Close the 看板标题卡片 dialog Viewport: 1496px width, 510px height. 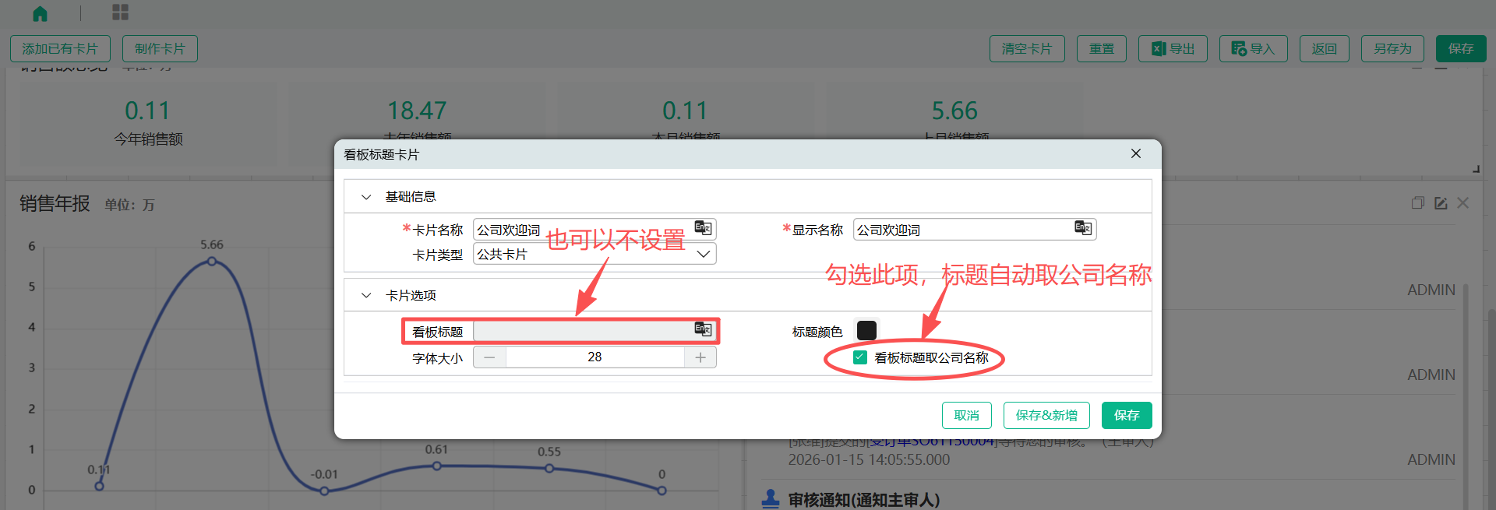(x=1136, y=153)
